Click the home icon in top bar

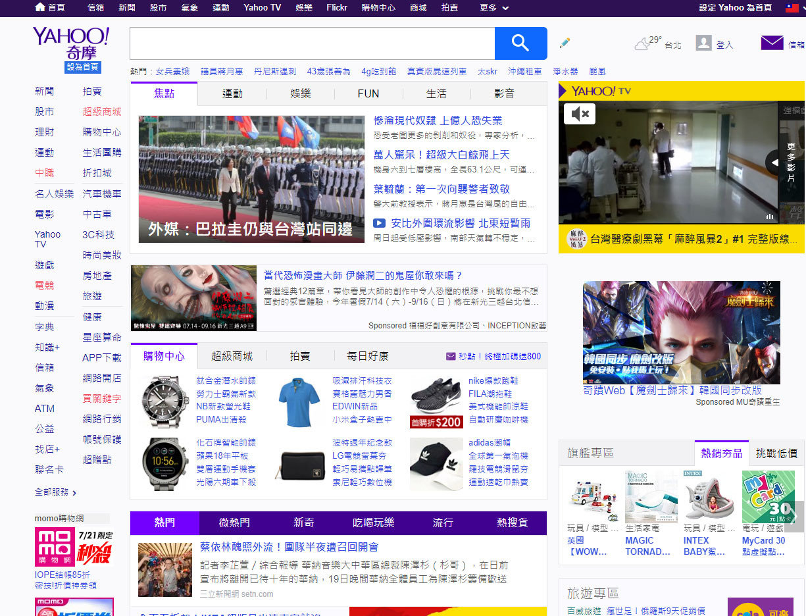click(x=40, y=7)
